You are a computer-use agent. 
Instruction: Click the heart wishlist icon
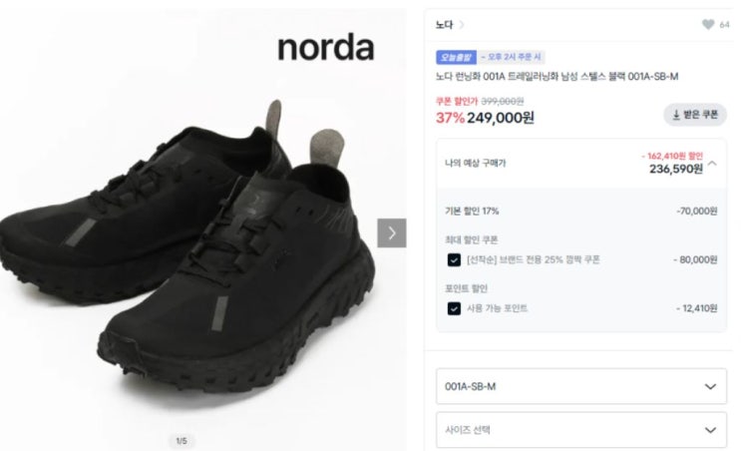coord(708,25)
